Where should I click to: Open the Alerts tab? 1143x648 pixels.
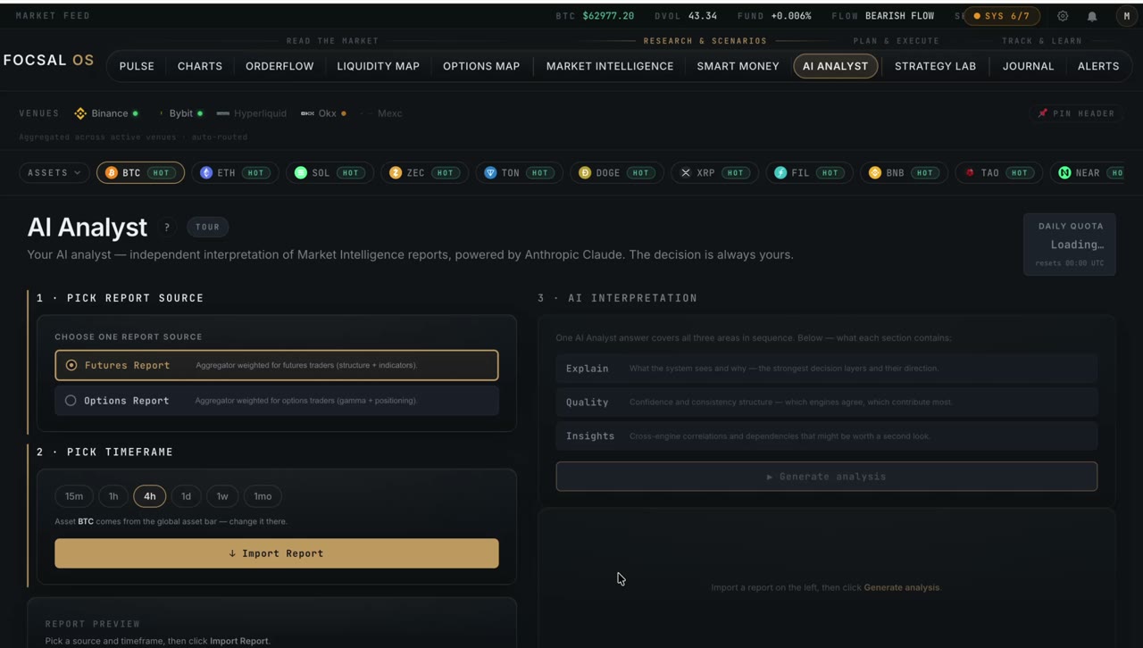tap(1098, 66)
